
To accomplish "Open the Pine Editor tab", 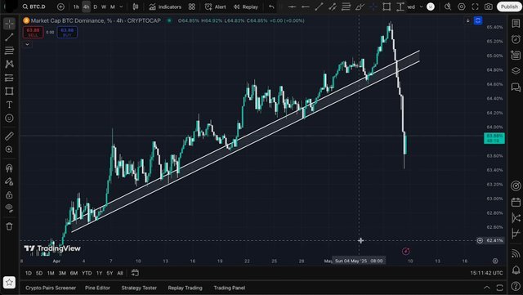I will coord(97,288).
